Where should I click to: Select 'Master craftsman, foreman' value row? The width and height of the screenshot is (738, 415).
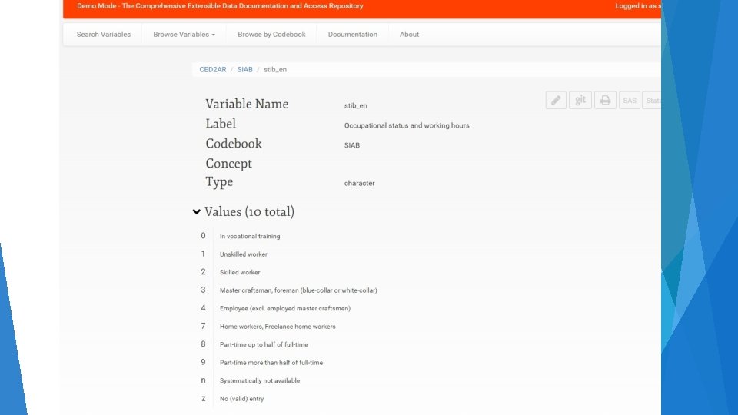[298, 290]
